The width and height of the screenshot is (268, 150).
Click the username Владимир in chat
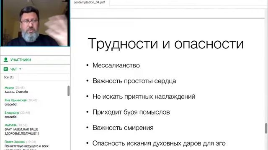12,112
